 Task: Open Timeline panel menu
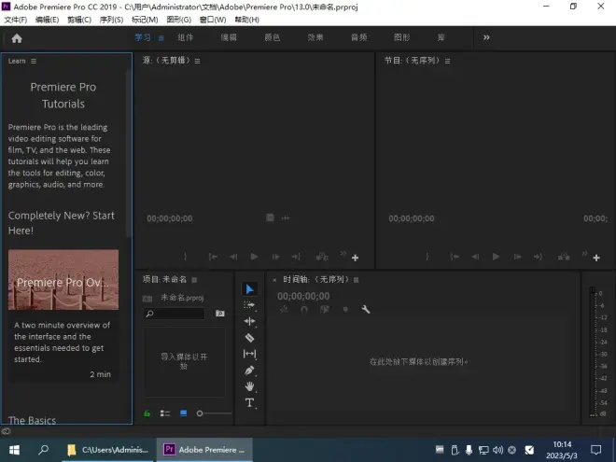click(x=356, y=280)
